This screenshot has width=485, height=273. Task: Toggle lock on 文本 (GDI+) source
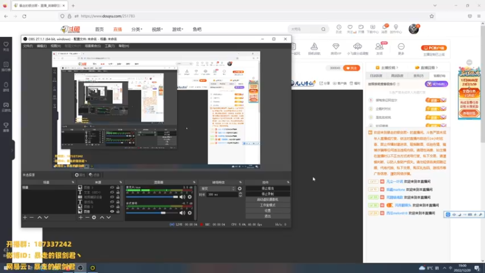click(118, 192)
